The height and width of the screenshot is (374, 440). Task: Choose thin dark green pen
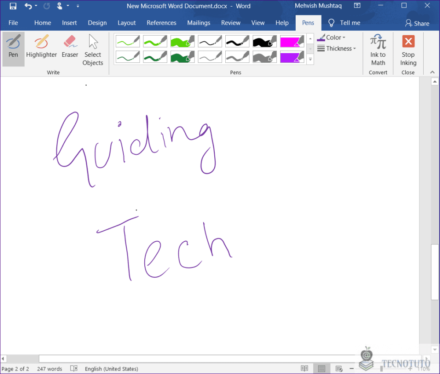(128, 57)
